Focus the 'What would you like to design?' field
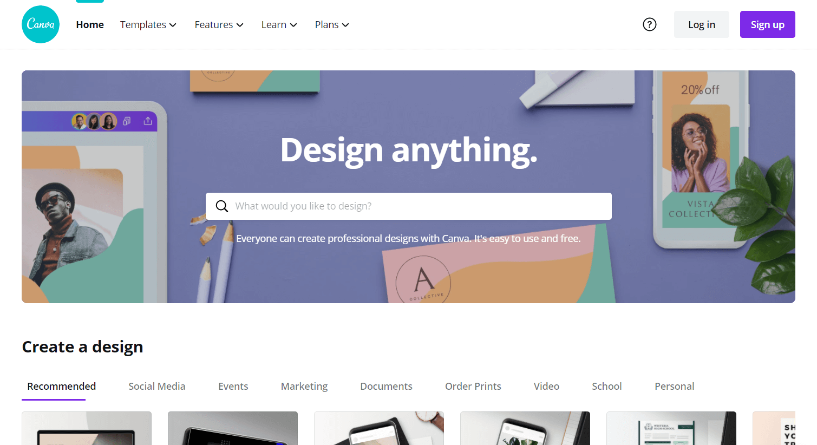 click(x=409, y=206)
